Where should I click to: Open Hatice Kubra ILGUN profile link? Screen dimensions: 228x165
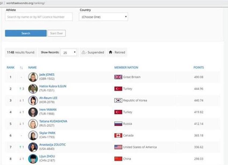point(53,86)
